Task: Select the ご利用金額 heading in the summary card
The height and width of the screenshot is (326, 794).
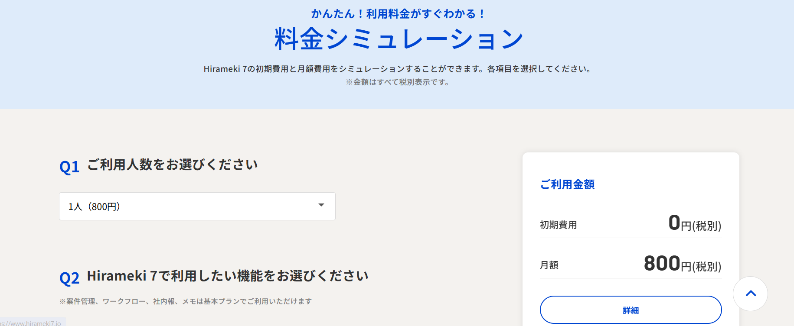Action: pyautogui.click(x=567, y=185)
